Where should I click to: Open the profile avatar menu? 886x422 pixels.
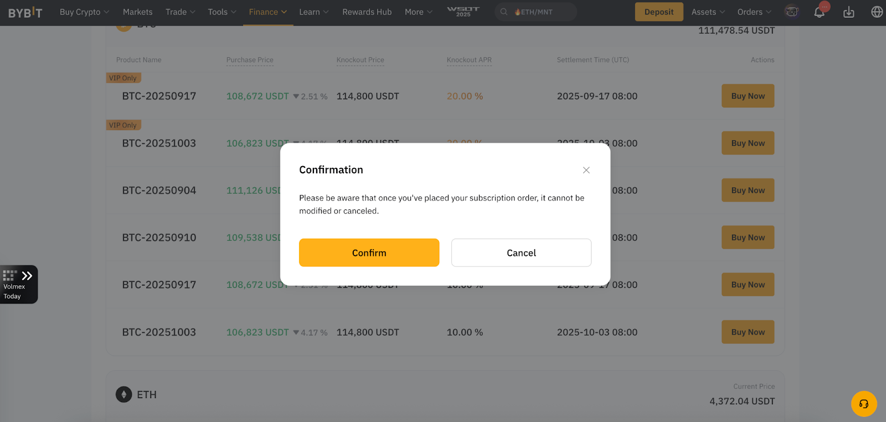(791, 11)
